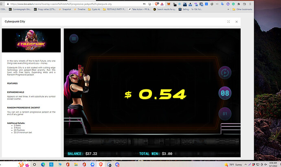Viewport: 281px width, 167px height.
Task: Click the EXPANDING WILD heading
Action: 15,92
